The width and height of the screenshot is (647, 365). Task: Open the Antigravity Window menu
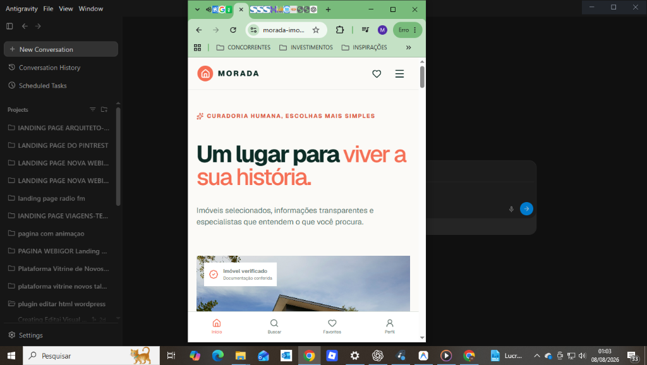click(x=91, y=9)
